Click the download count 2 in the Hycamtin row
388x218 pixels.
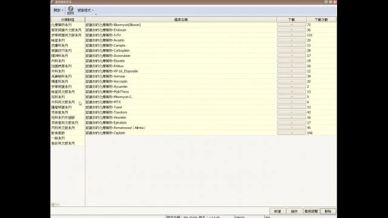308,87
